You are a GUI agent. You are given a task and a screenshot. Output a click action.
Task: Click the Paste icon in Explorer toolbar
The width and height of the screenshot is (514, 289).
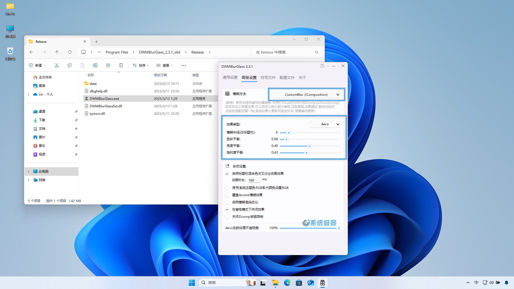click(x=82, y=65)
